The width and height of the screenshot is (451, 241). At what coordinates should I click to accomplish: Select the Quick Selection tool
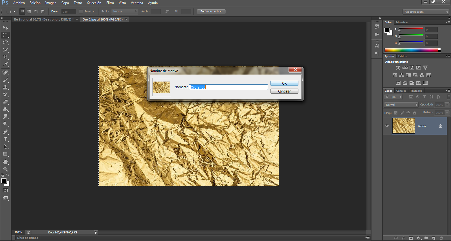[5, 50]
